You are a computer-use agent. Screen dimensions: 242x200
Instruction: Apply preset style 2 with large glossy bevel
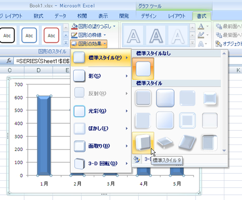[165, 98]
